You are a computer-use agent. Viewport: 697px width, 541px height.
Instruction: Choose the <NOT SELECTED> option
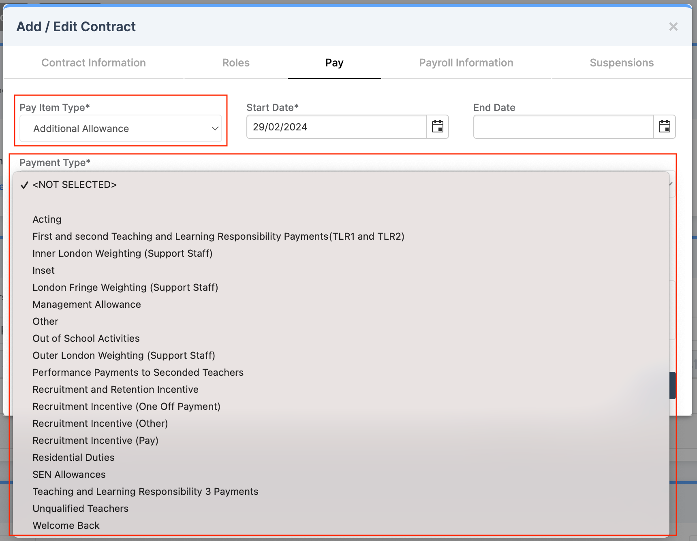coord(75,185)
